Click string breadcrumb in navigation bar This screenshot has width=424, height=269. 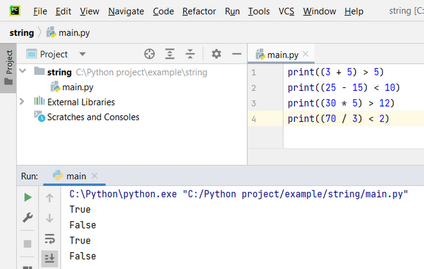point(22,32)
